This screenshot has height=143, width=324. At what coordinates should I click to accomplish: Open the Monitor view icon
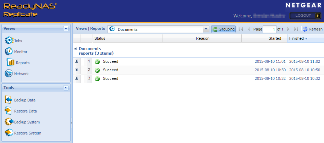tap(9, 52)
